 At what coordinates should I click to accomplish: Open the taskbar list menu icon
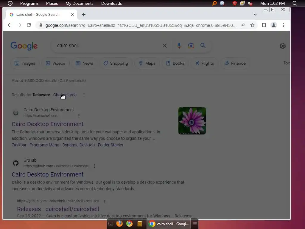pyautogui.click(x=195, y=224)
